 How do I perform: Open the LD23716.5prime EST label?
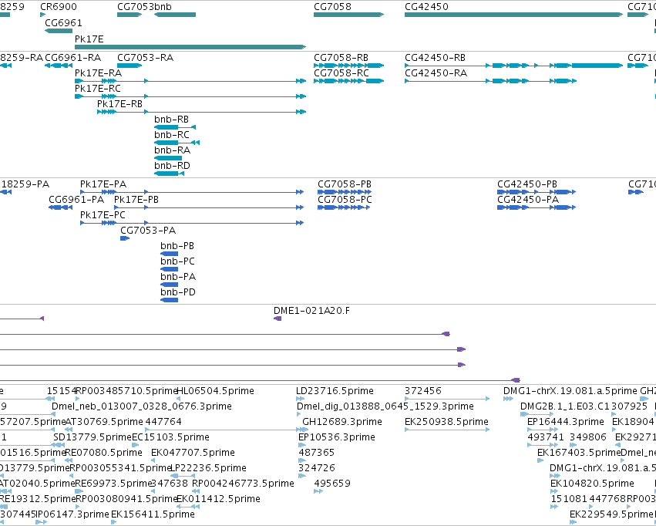[x=335, y=391]
